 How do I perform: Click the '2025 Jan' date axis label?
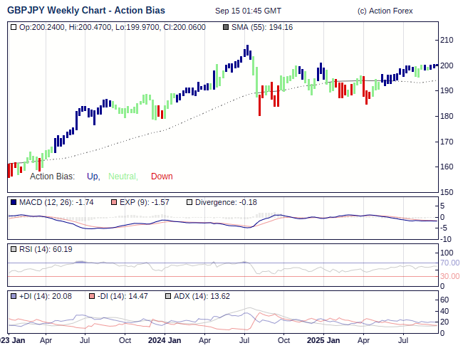[323, 340]
